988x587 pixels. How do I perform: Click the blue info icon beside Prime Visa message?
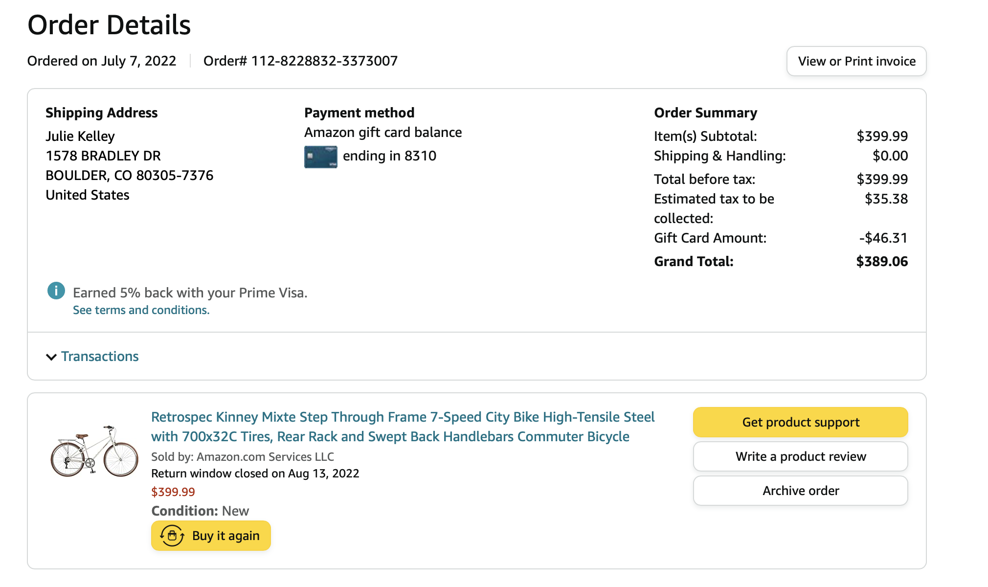56,291
